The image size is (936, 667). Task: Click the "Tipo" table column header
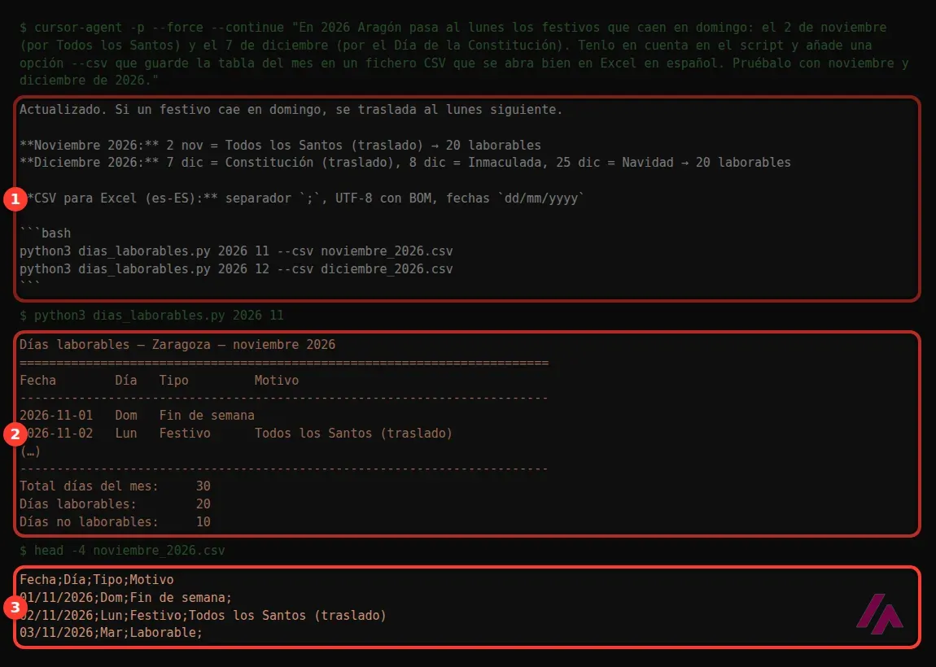(x=173, y=381)
